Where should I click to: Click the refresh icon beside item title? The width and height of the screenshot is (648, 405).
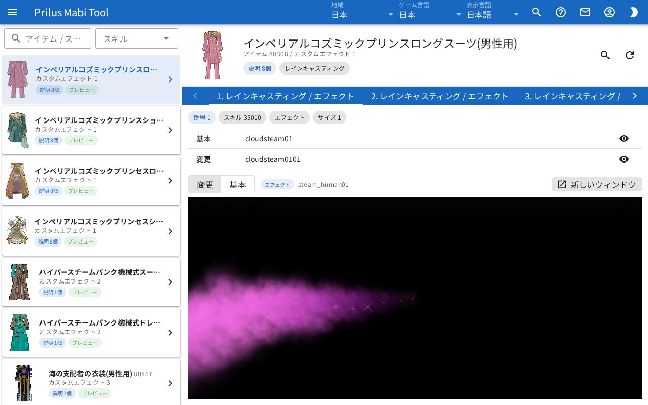click(x=630, y=55)
